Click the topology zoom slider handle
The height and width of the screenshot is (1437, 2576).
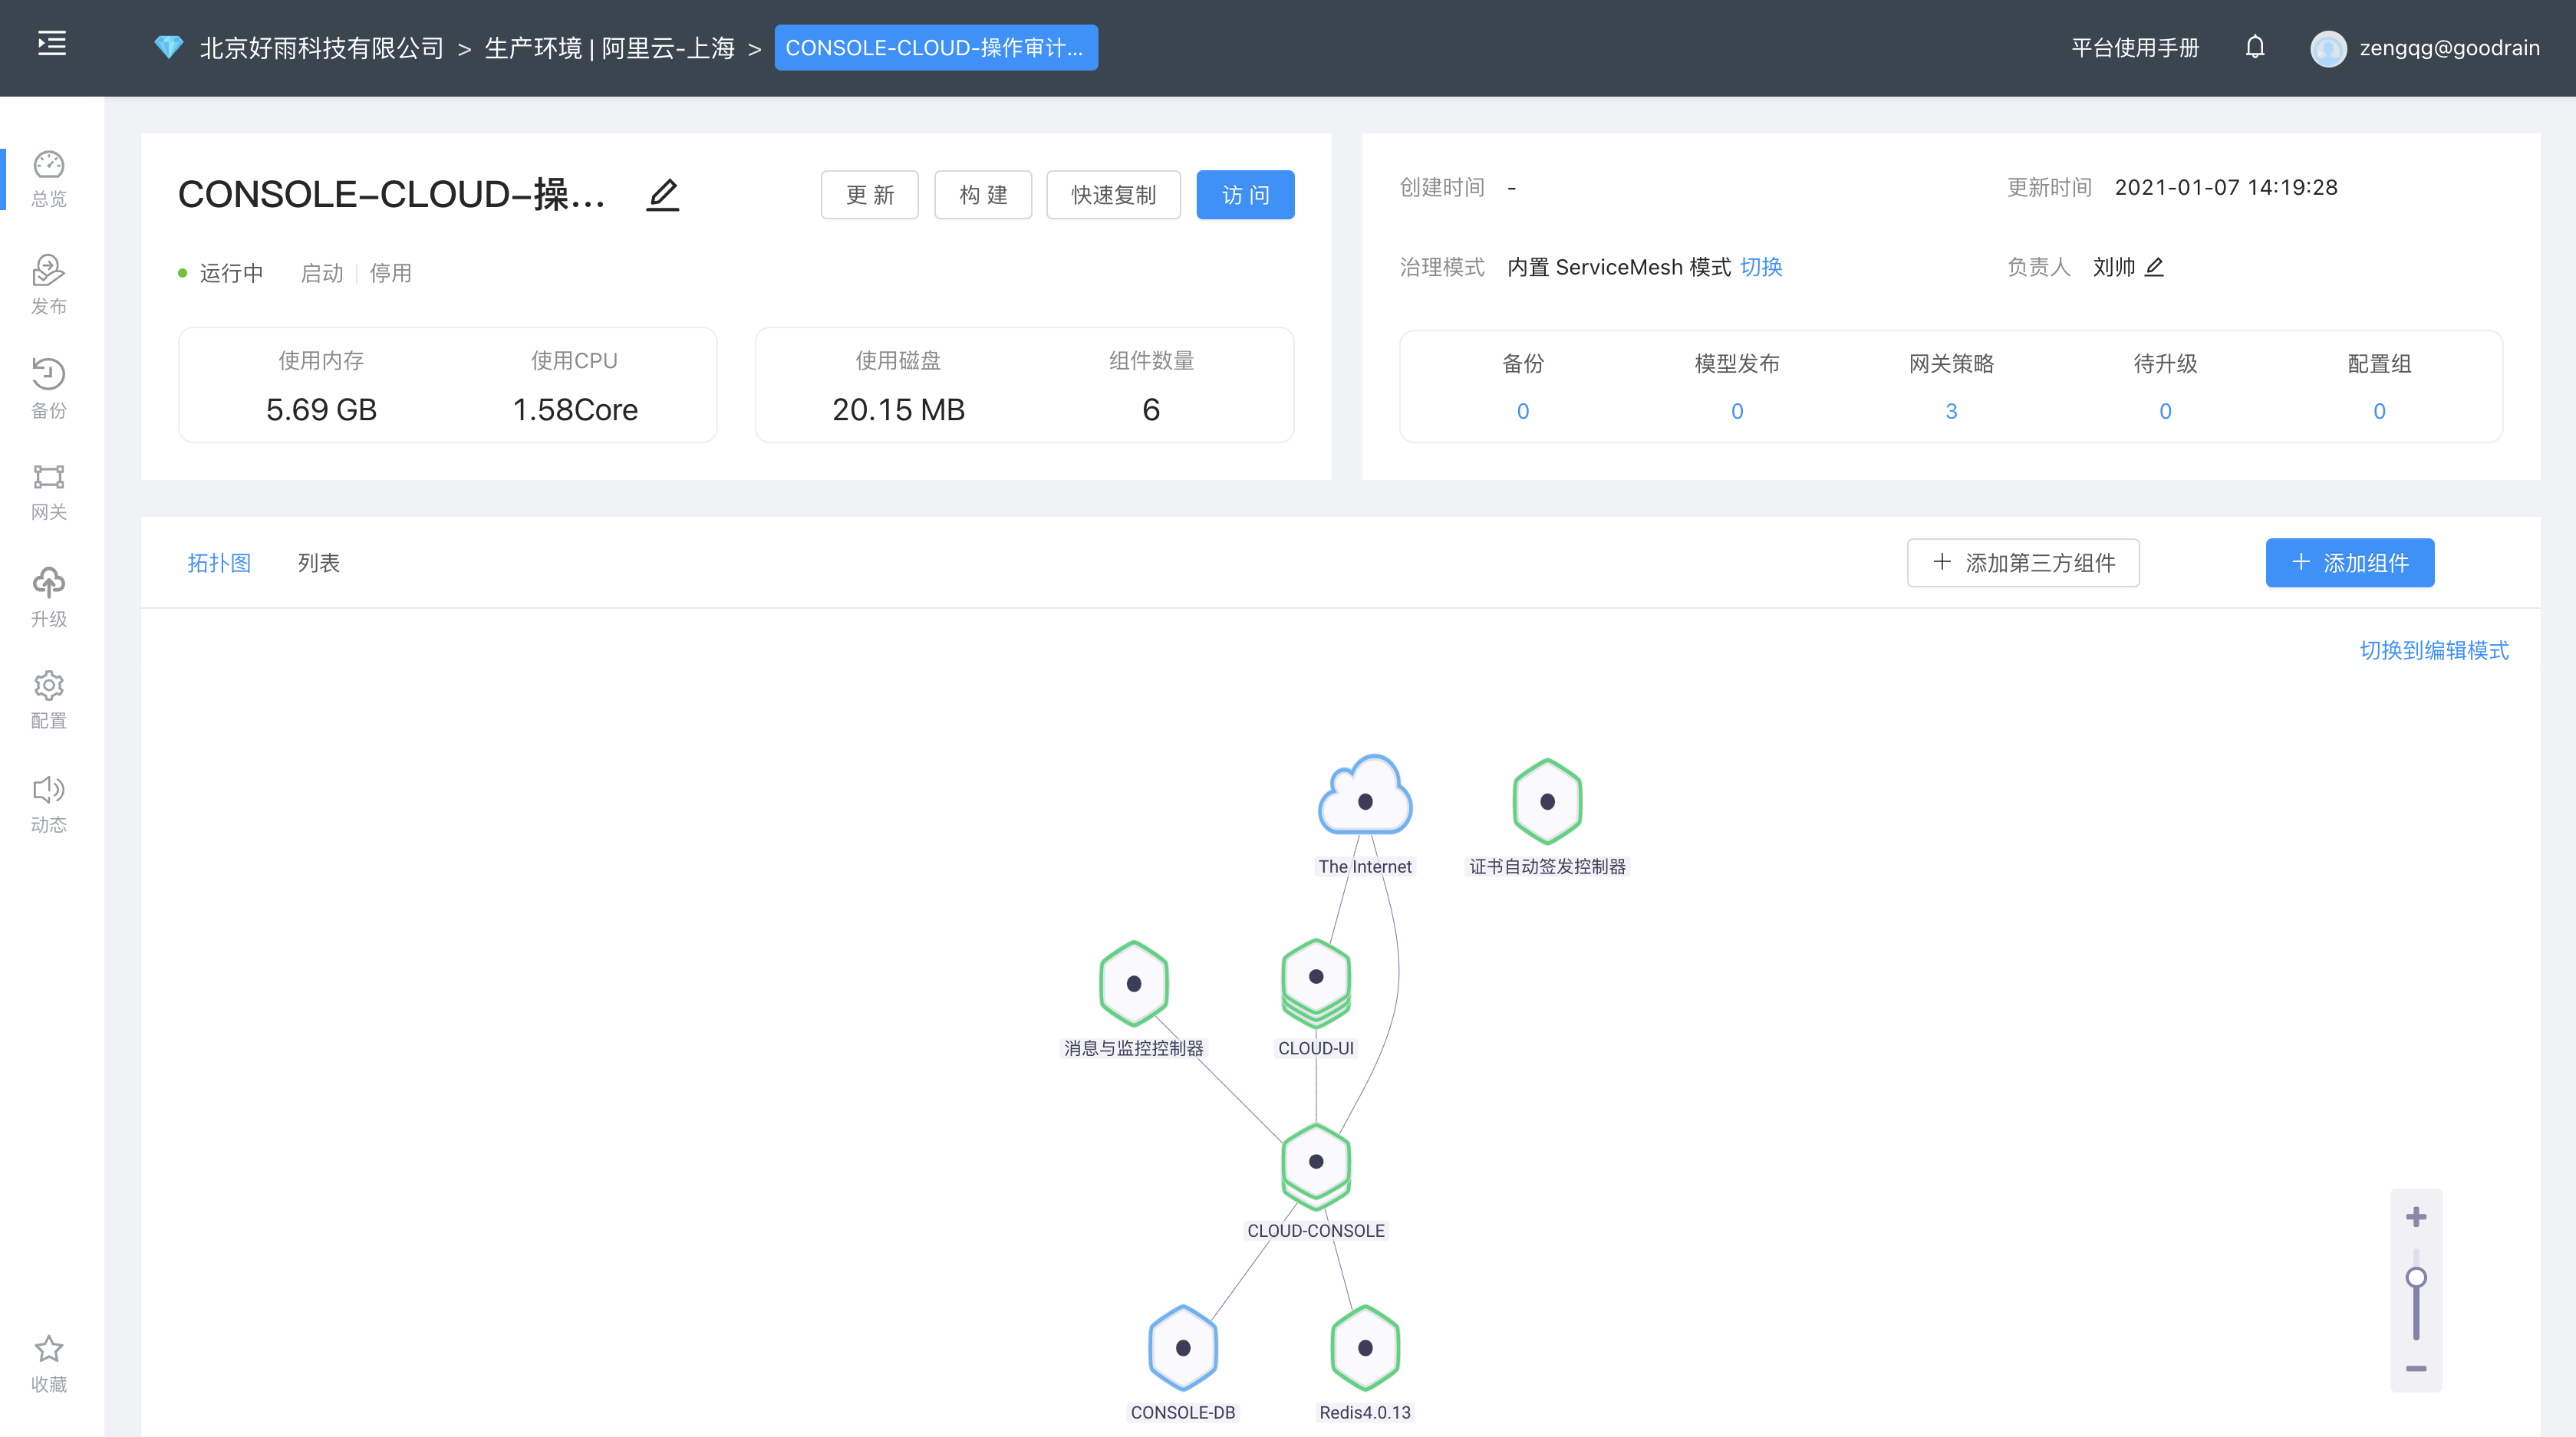2416,1277
